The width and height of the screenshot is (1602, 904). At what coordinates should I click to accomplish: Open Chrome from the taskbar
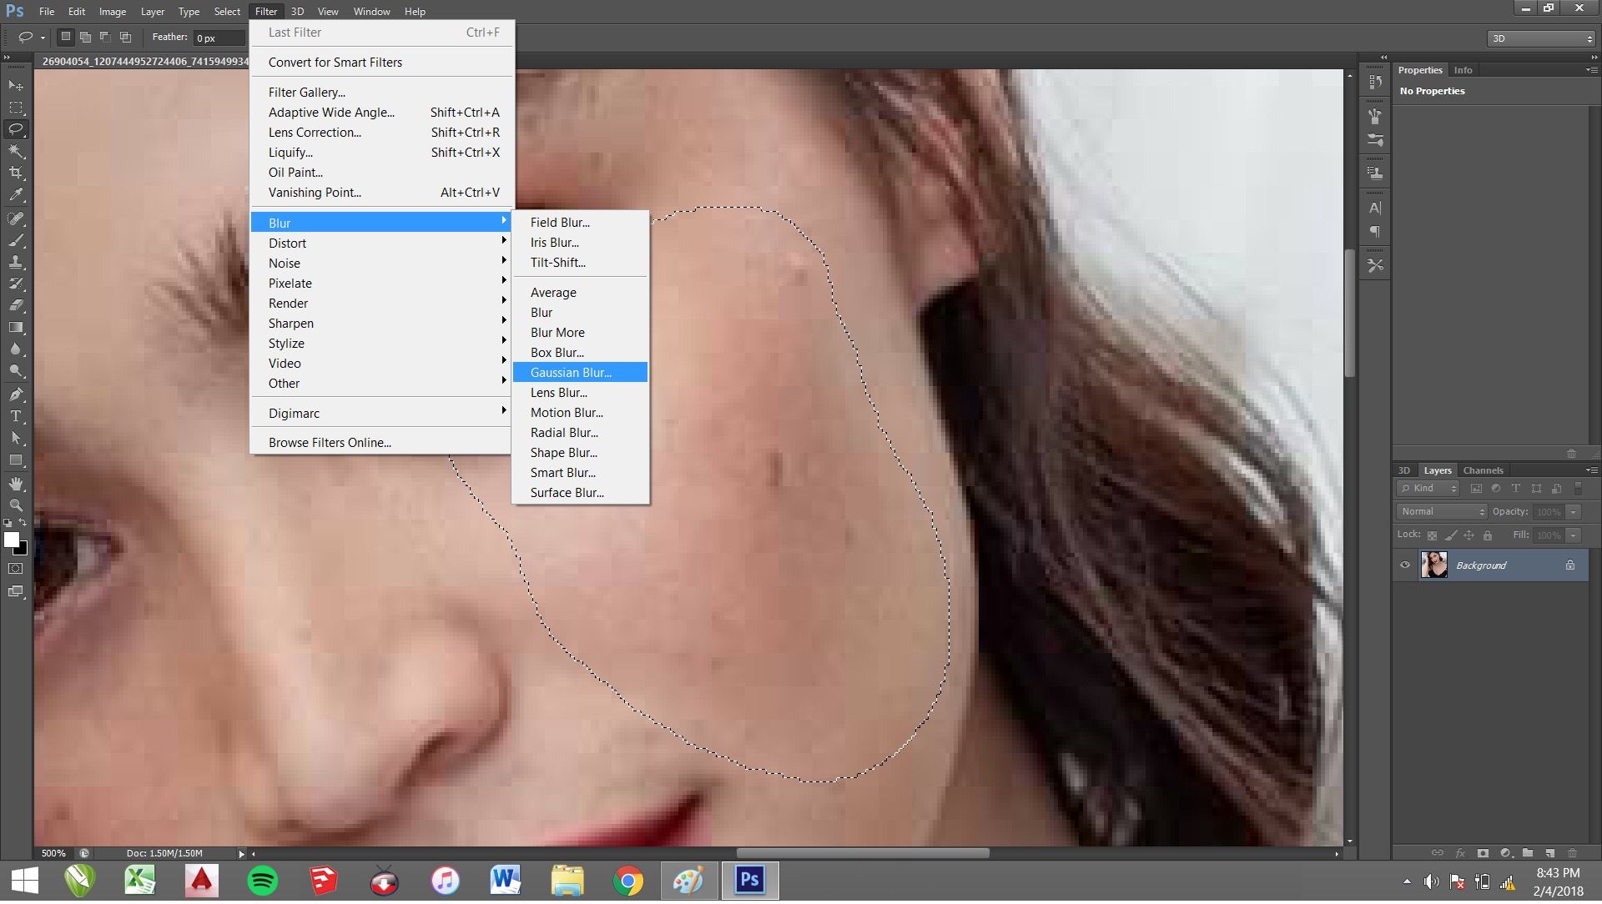[x=628, y=882]
